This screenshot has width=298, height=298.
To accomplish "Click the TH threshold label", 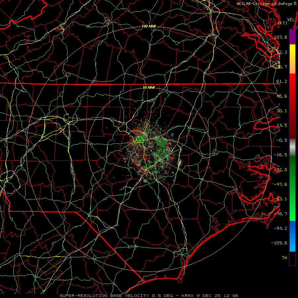I will [x=284, y=258].
